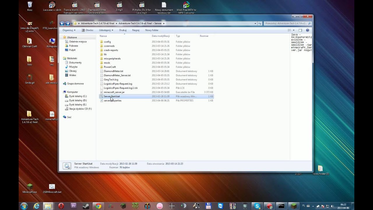The image size is (373, 210).
Task: Select the LogisticsPipes-Request.log file
Action: coord(118,84)
